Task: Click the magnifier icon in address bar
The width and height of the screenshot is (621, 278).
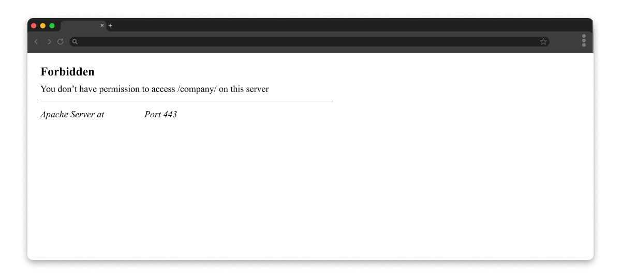Action: [x=75, y=42]
